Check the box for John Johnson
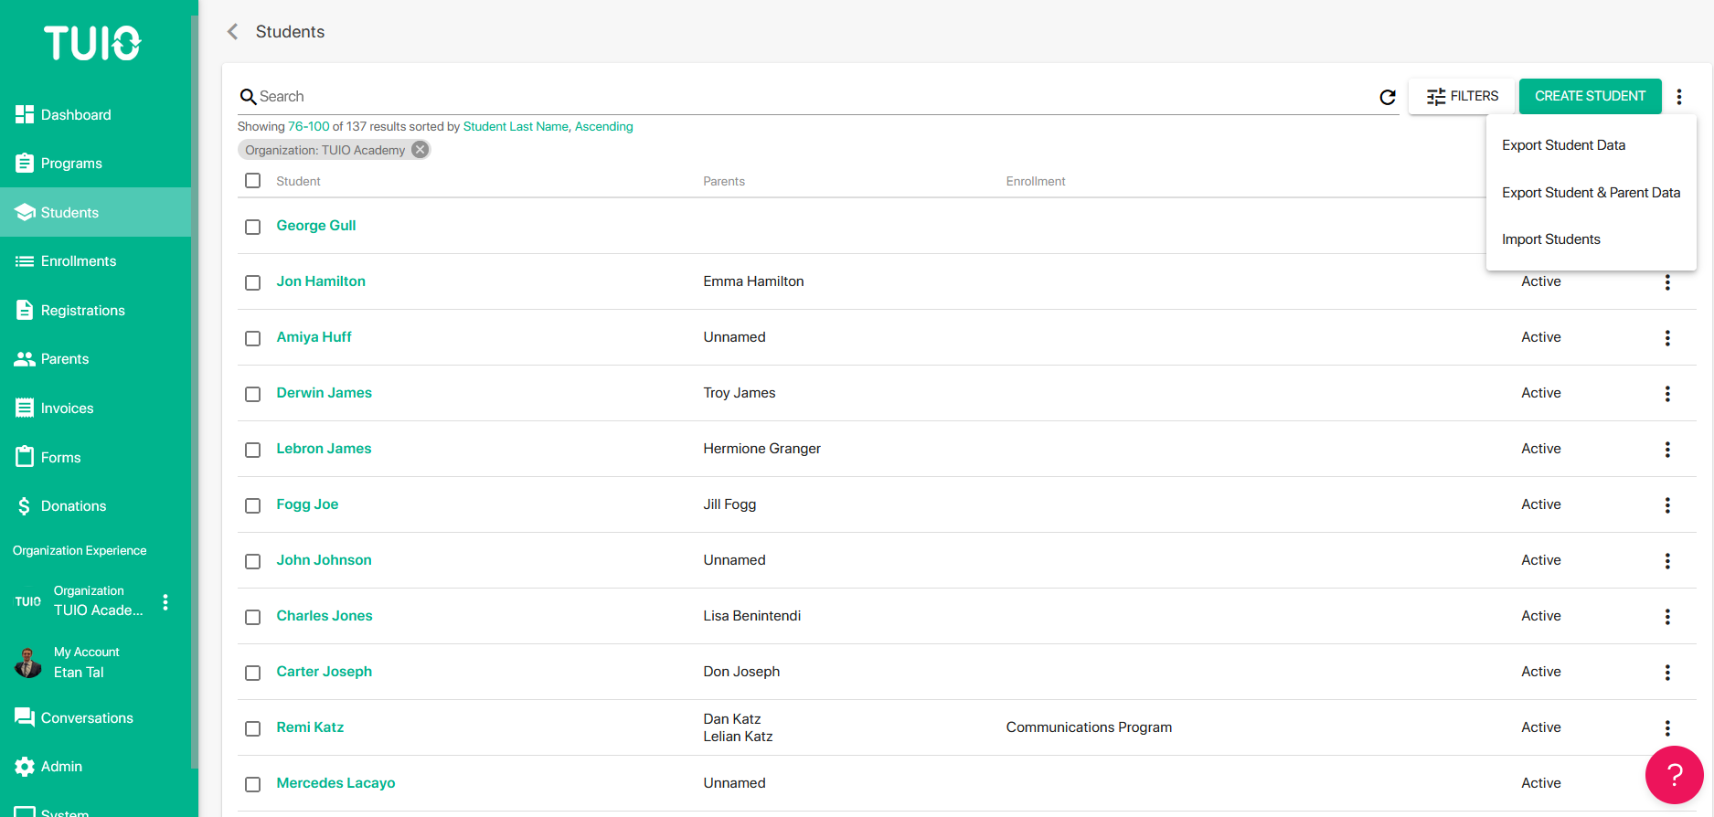The height and width of the screenshot is (817, 1714). [x=253, y=561]
